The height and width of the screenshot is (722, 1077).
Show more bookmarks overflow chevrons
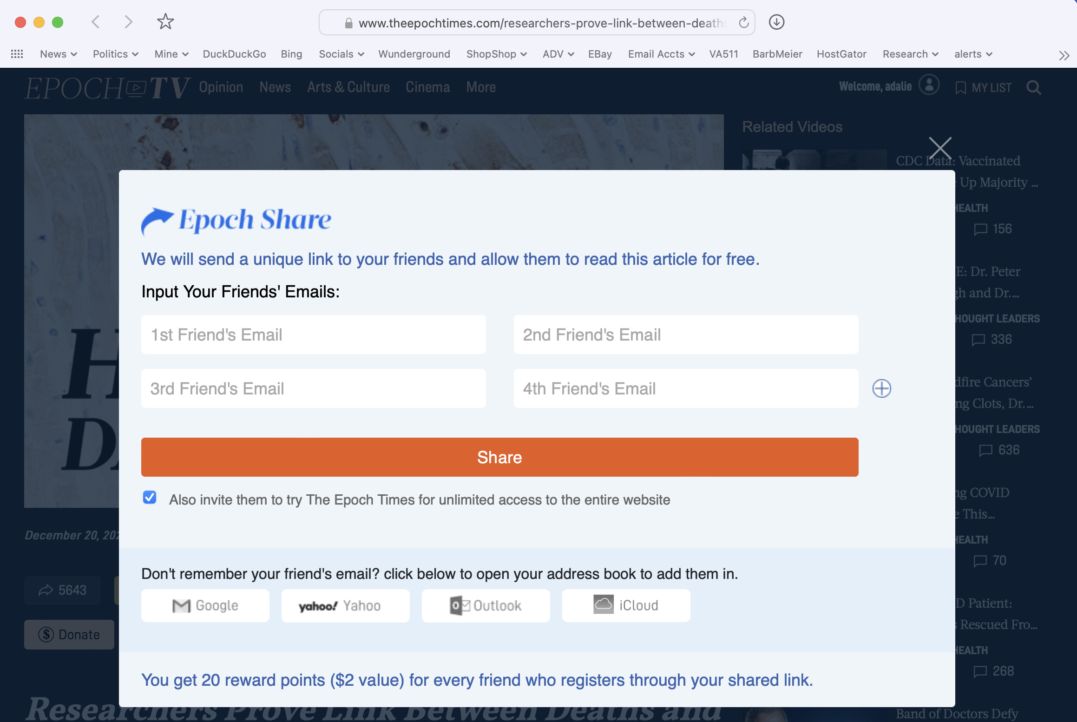[1064, 55]
